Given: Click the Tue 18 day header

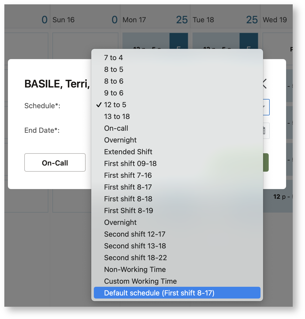Looking at the screenshot, I should (x=204, y=20).
